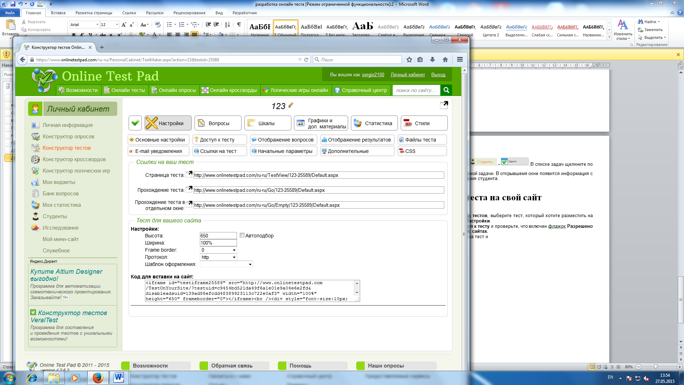684x385 pixels.
Task: Open Frame border dropdown
Action: coord(219,250)
